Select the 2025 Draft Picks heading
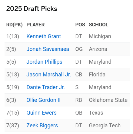Screen dimensions: 133x134 click(32, 8)
